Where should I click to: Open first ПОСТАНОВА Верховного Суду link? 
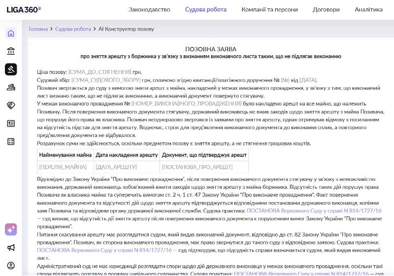pos(314,210)
